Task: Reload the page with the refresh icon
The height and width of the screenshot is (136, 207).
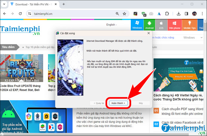Action: point(20,14)
